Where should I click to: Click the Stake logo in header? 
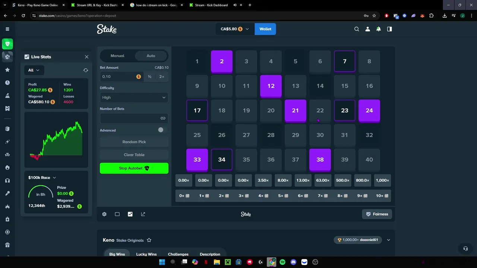coord(107,29)
